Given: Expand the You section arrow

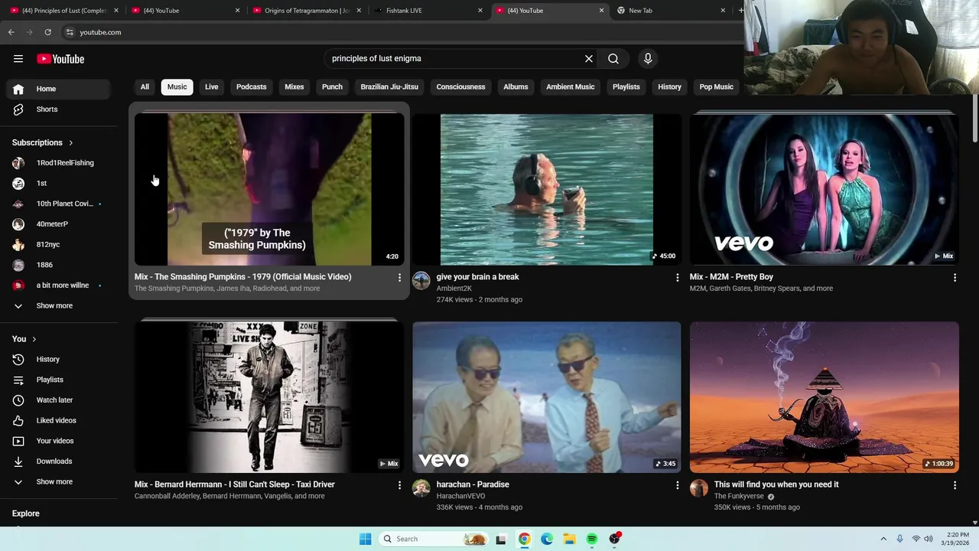Looking at the screenshot, I should [34, 339].
